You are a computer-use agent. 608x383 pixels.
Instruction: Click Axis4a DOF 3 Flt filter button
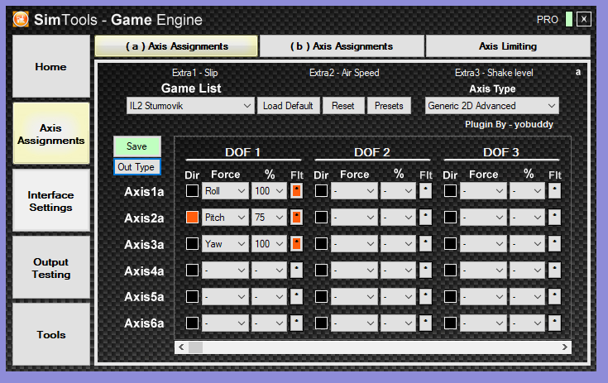pos(554,270)
